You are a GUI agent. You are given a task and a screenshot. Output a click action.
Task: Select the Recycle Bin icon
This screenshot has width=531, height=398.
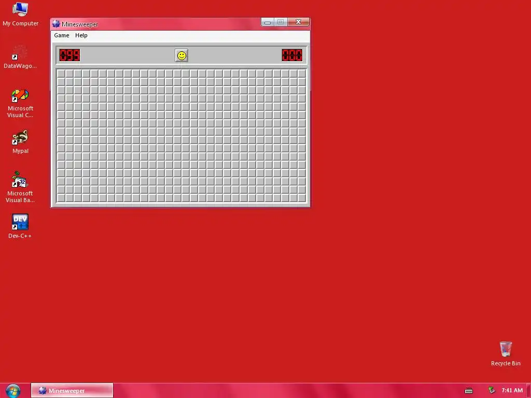[506, 353]
